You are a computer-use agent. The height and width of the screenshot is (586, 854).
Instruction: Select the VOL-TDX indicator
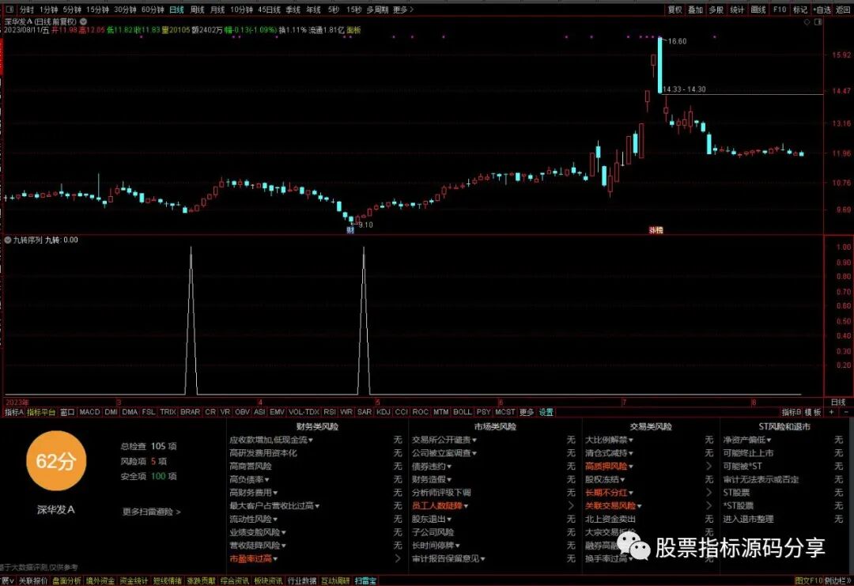point(304,412)
